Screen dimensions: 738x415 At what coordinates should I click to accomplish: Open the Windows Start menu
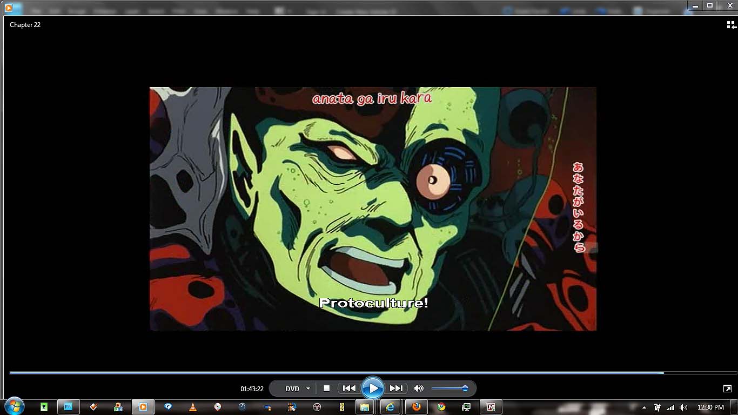[x=14, y=406]
